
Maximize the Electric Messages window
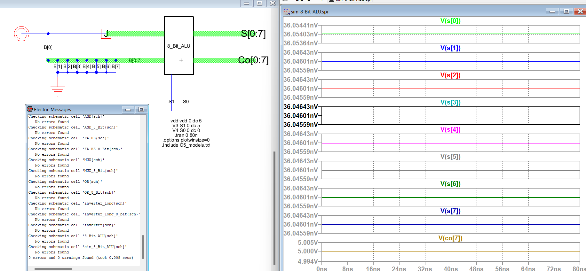(141, 110)
